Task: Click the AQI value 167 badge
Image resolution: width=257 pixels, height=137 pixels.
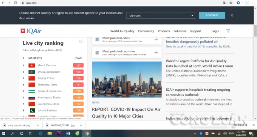Action: pos(78,65)
